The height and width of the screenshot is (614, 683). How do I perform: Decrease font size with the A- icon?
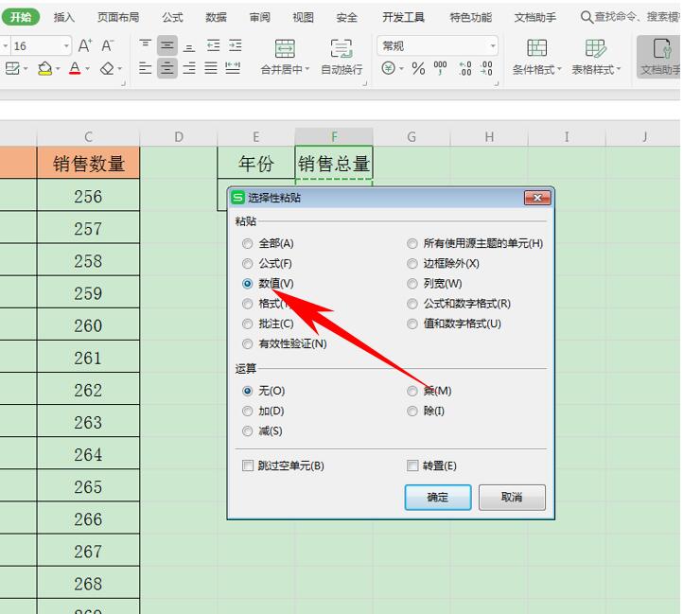[x=107, y=45]
